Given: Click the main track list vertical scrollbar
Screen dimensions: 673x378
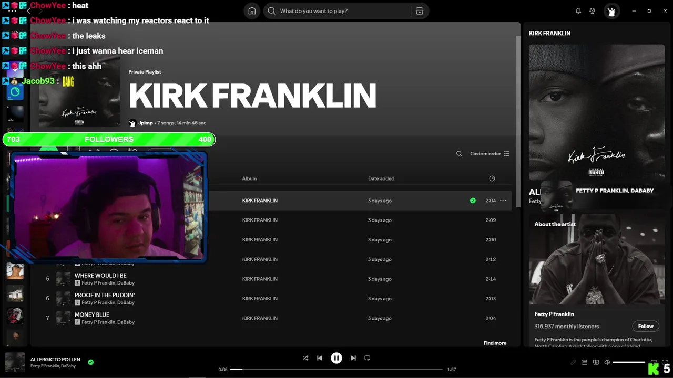Looking at the screenshot, I should pos(517,121).
